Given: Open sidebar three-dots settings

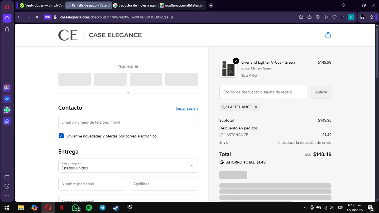Looking at the screenshot, I should [x=7, y=195].
